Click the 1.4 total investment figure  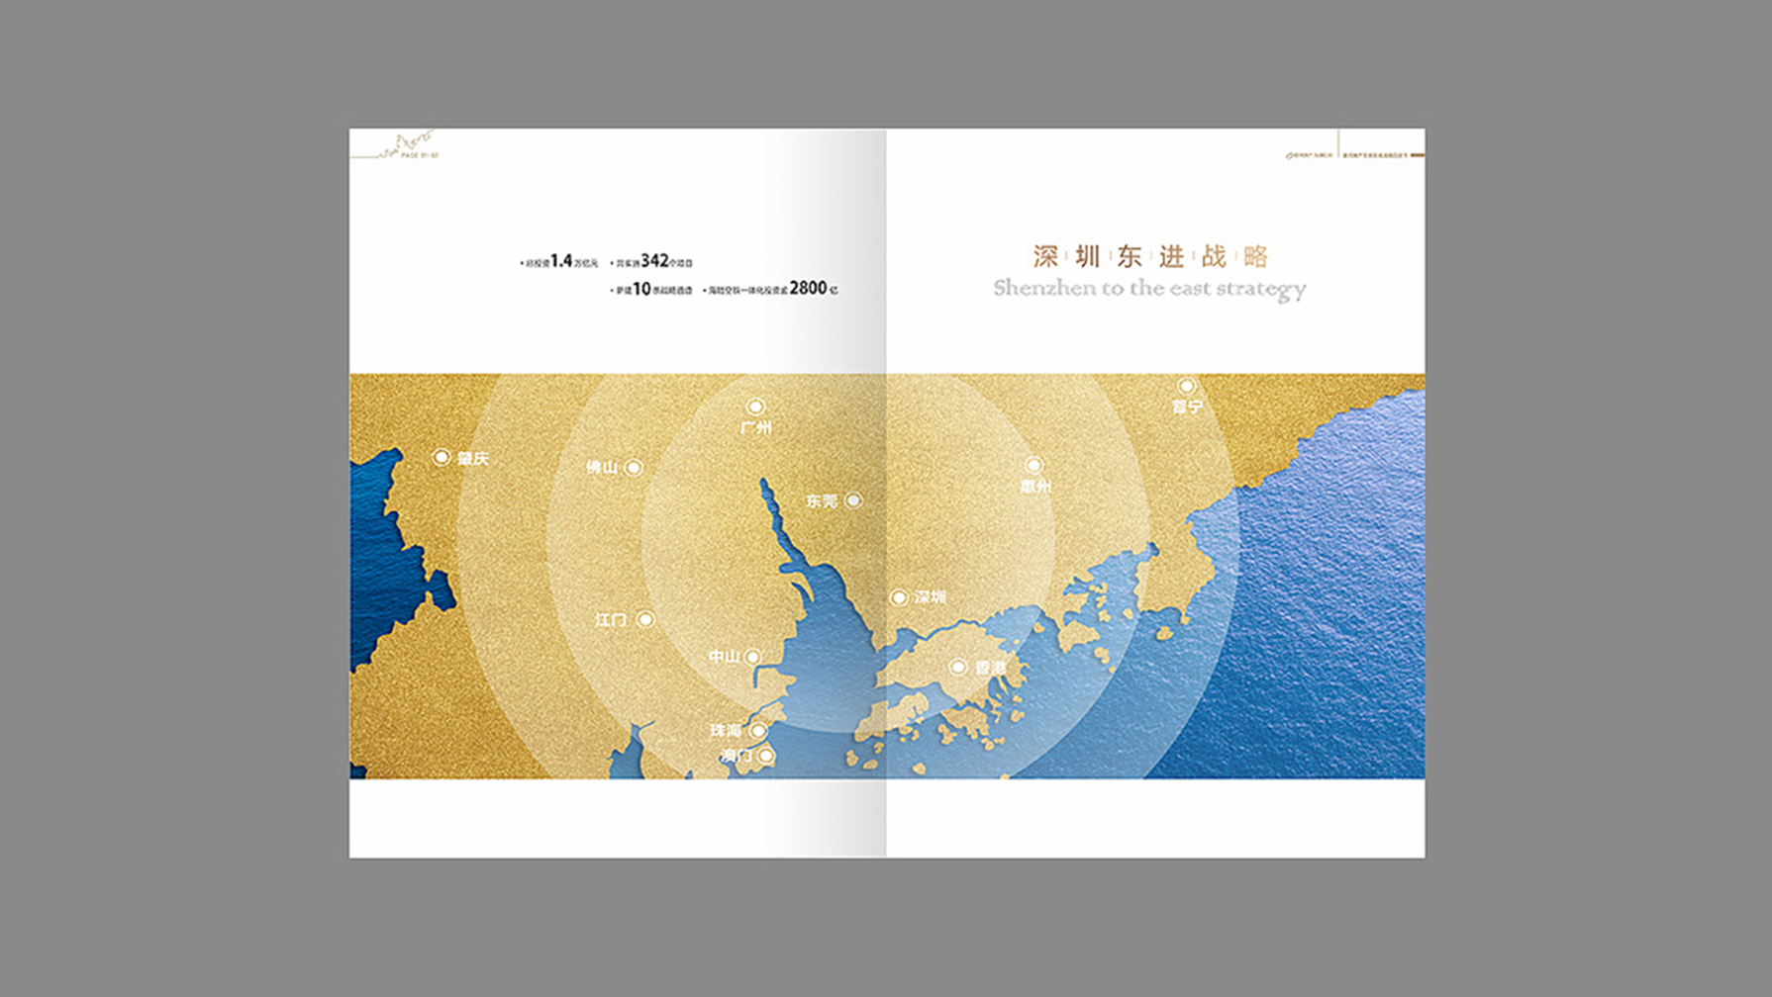tap(561, 261)
